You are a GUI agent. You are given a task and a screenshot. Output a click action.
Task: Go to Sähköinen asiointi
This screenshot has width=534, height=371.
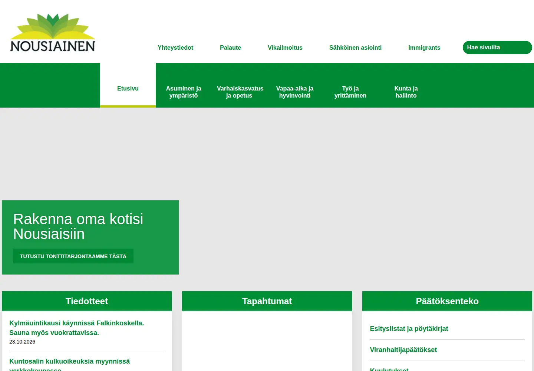(355, 47)
